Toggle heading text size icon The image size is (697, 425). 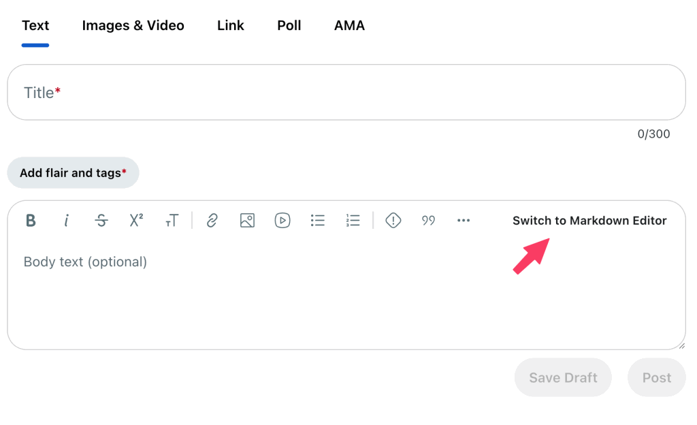pyautogui.click(x=172, y=221)
